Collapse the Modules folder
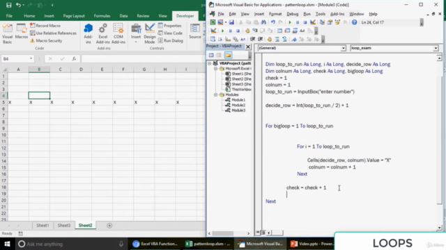The image size is (446, 250). click(x=216, y=94)
